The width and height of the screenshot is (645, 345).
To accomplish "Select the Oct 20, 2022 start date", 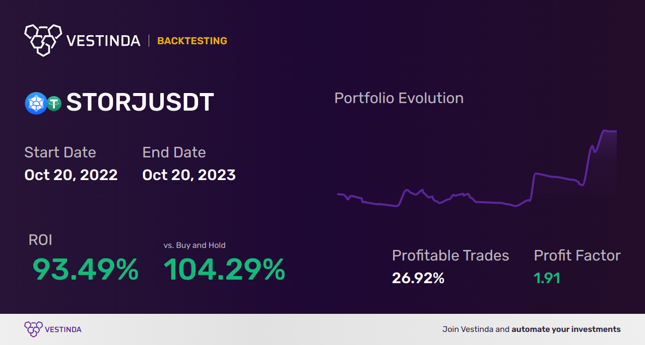I will click(71, 175).
